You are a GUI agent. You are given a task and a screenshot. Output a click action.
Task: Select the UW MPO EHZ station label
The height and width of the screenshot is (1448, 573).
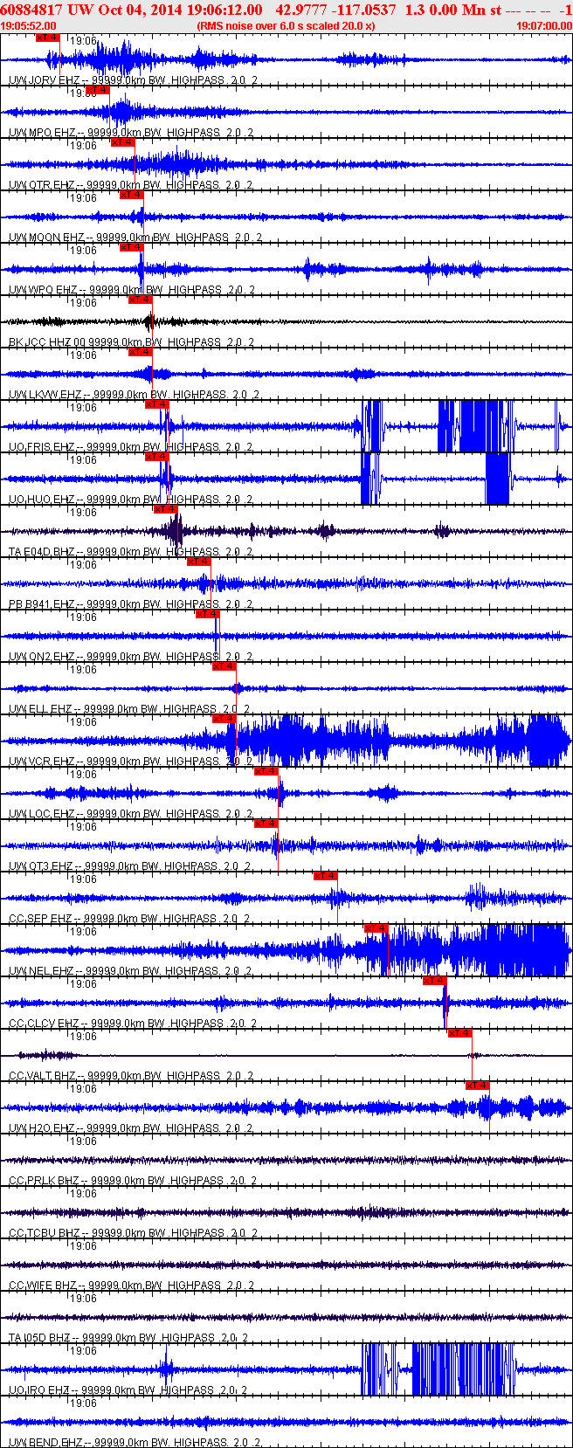point(131,133)
